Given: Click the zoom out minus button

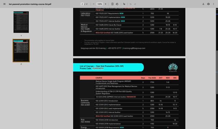Looking at the screenshot, I should coord(93,4).
